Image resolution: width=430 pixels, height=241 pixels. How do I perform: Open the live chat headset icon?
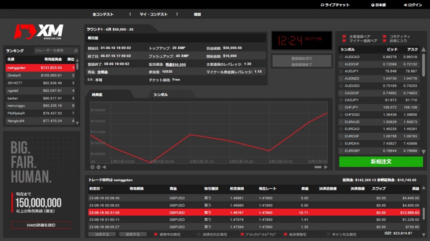pyautogui.click(x=322, y=5)
